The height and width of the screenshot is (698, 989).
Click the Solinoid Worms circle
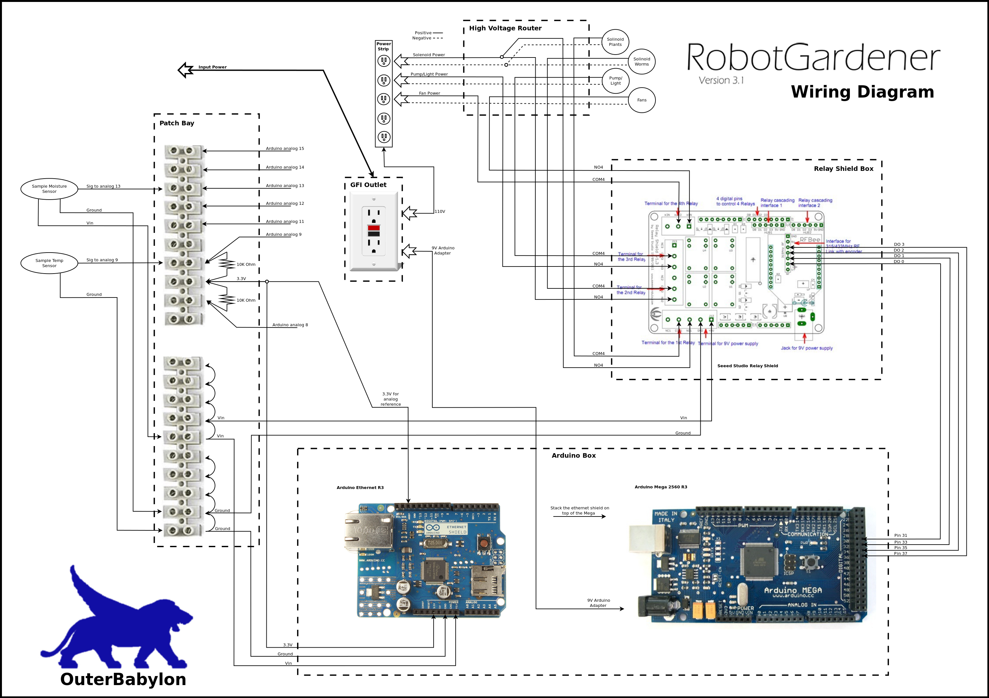(641, 62)
